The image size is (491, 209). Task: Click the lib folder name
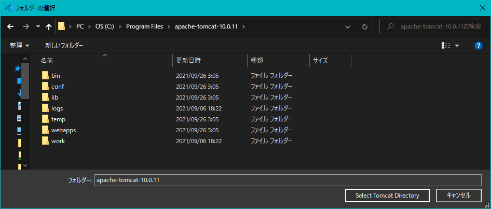coord(55,97)
